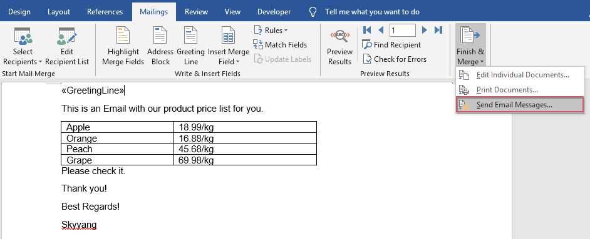Open the Finish & Merge dropdown
The image size is (590, 239).
pos(470,46)
